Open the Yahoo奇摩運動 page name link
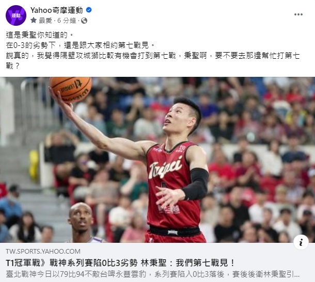Screen dimensions: 315x282 point(57,10)
